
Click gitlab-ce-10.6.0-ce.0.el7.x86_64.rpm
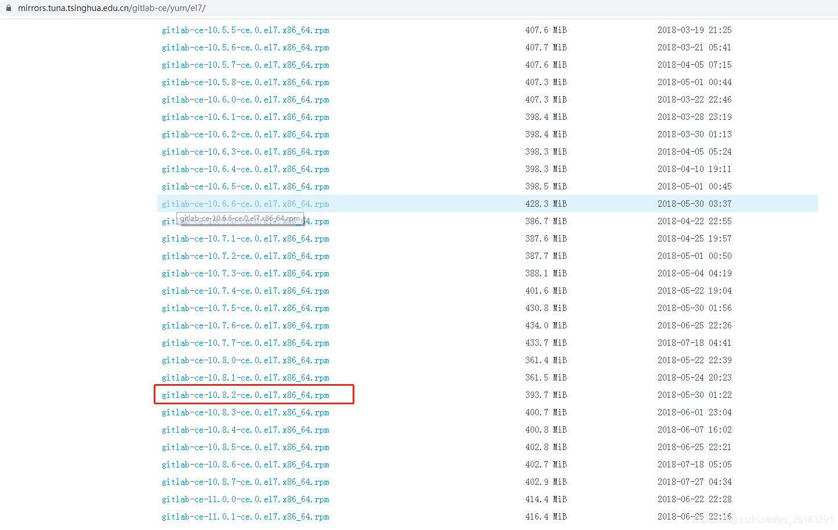pyautogui.click(x=245, y=100)
